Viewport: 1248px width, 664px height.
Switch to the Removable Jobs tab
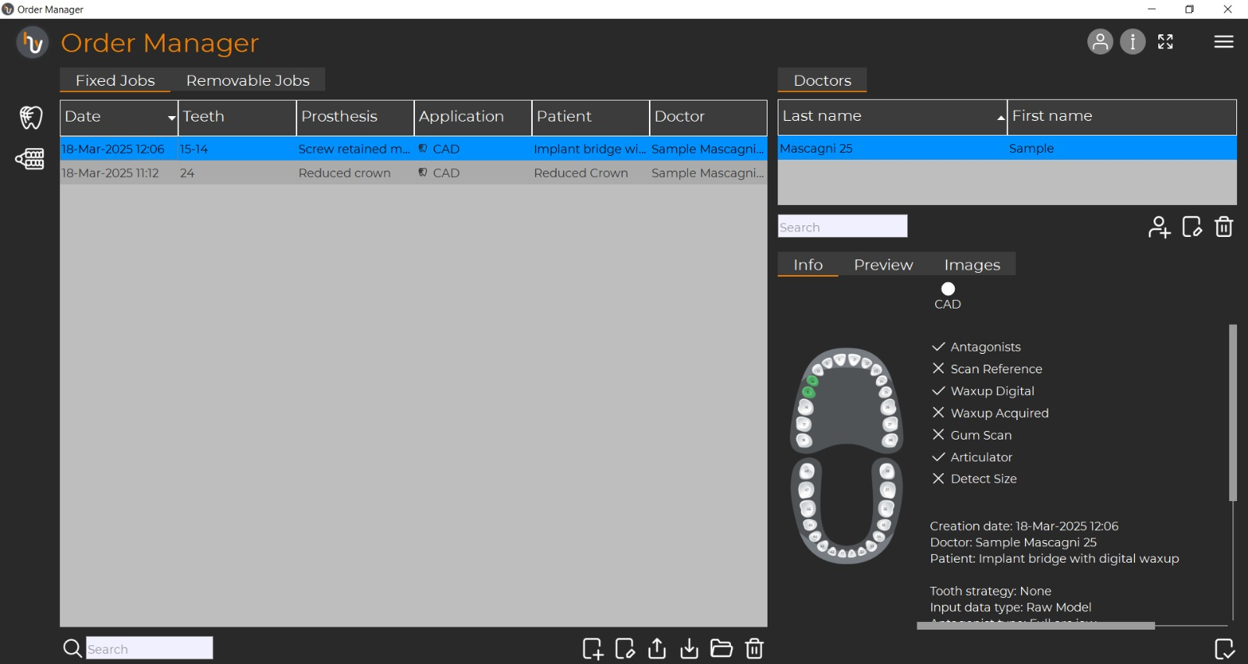(x=247, y=80)
